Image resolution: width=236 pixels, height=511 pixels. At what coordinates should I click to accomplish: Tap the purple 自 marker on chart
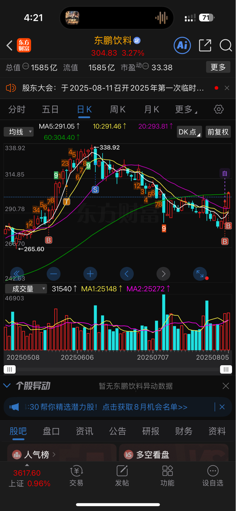coord(225,173)
